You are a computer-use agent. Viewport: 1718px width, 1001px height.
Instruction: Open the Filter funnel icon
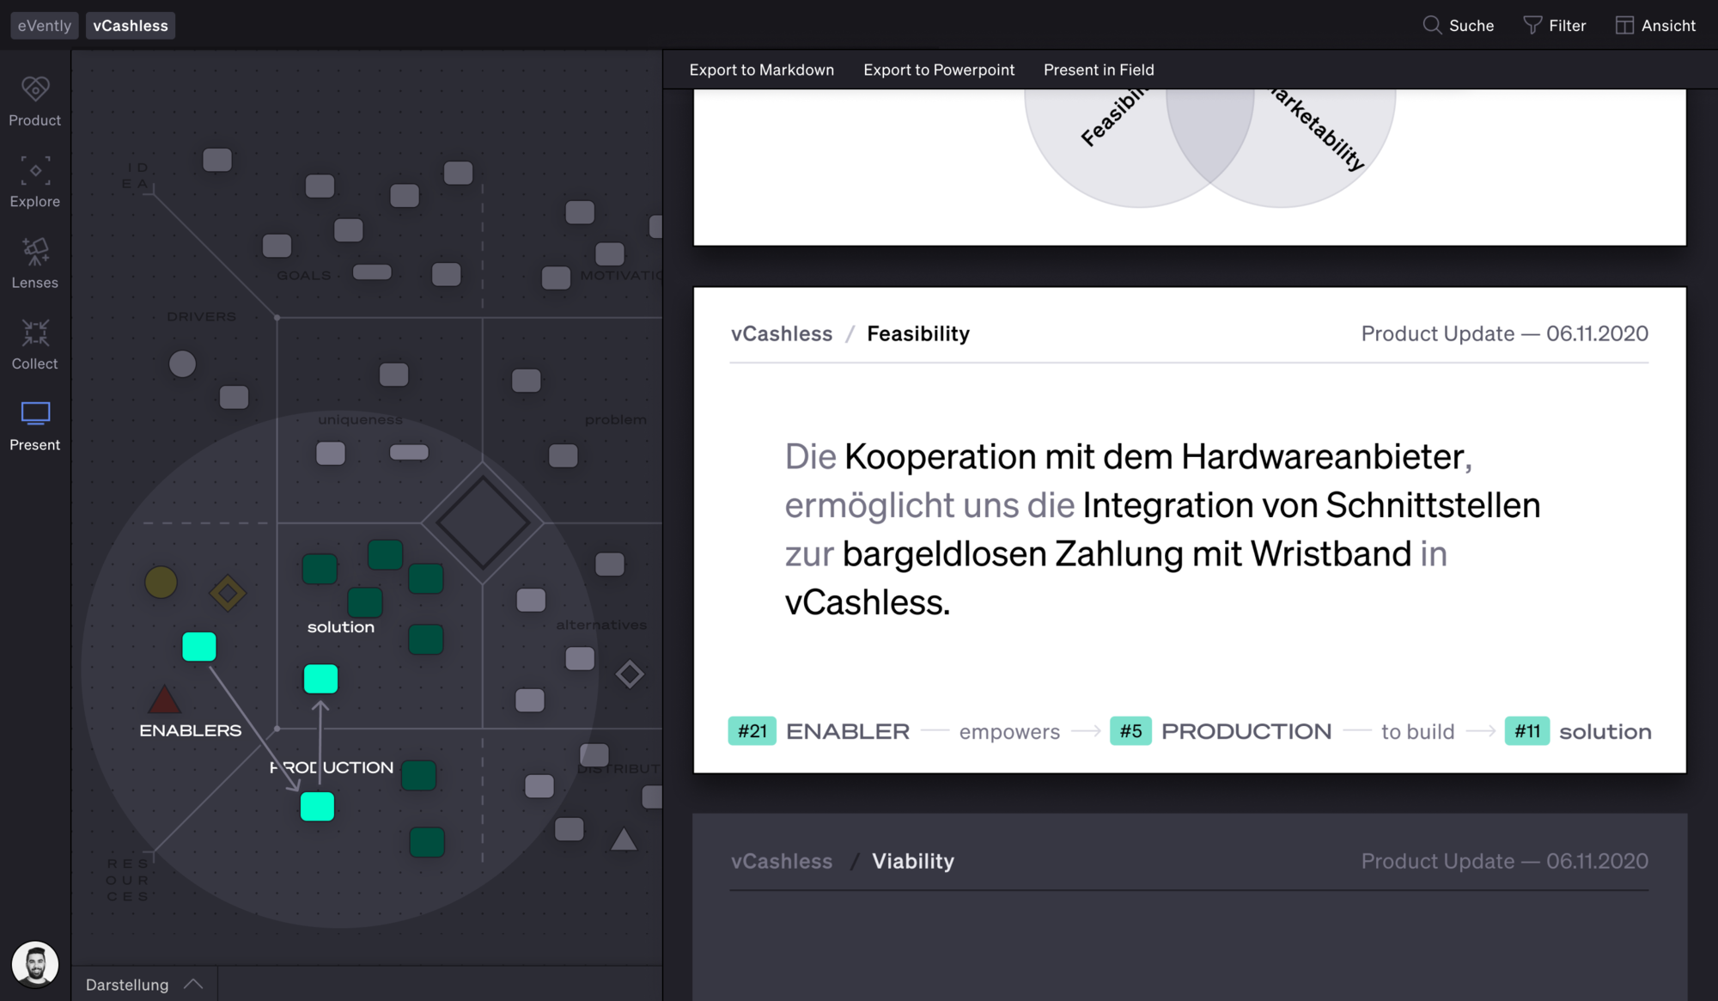point(1532,25)
